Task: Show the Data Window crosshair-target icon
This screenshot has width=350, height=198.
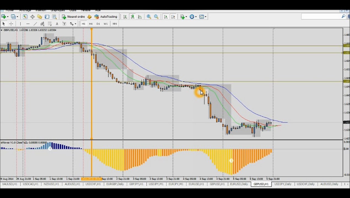Action: [x=32, y=17]
